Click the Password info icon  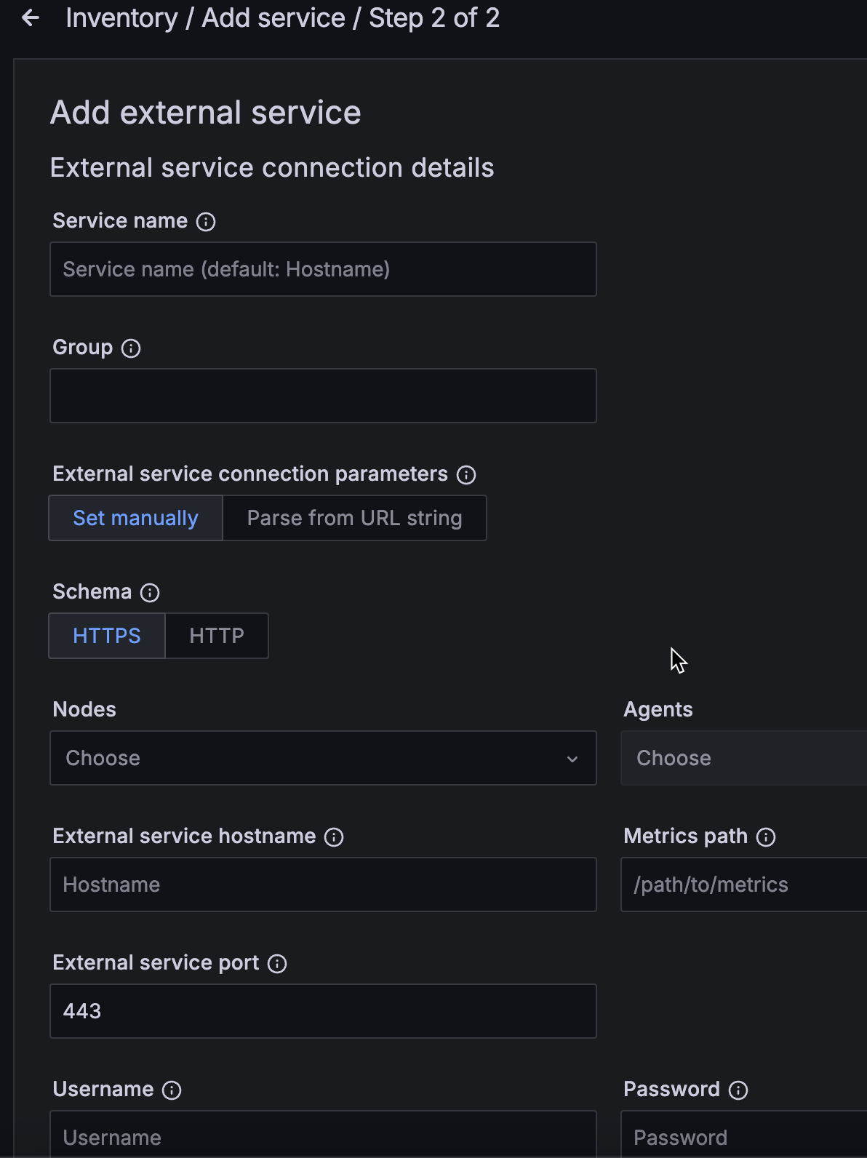pos(738,1090)
